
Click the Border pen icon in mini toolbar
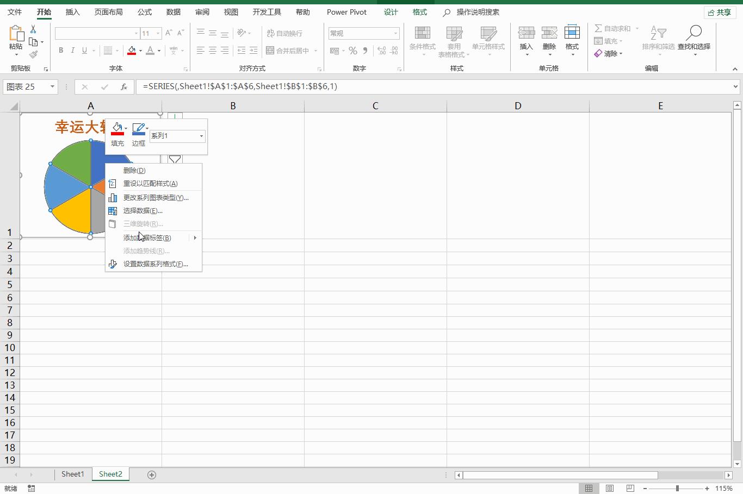(139, 129)
